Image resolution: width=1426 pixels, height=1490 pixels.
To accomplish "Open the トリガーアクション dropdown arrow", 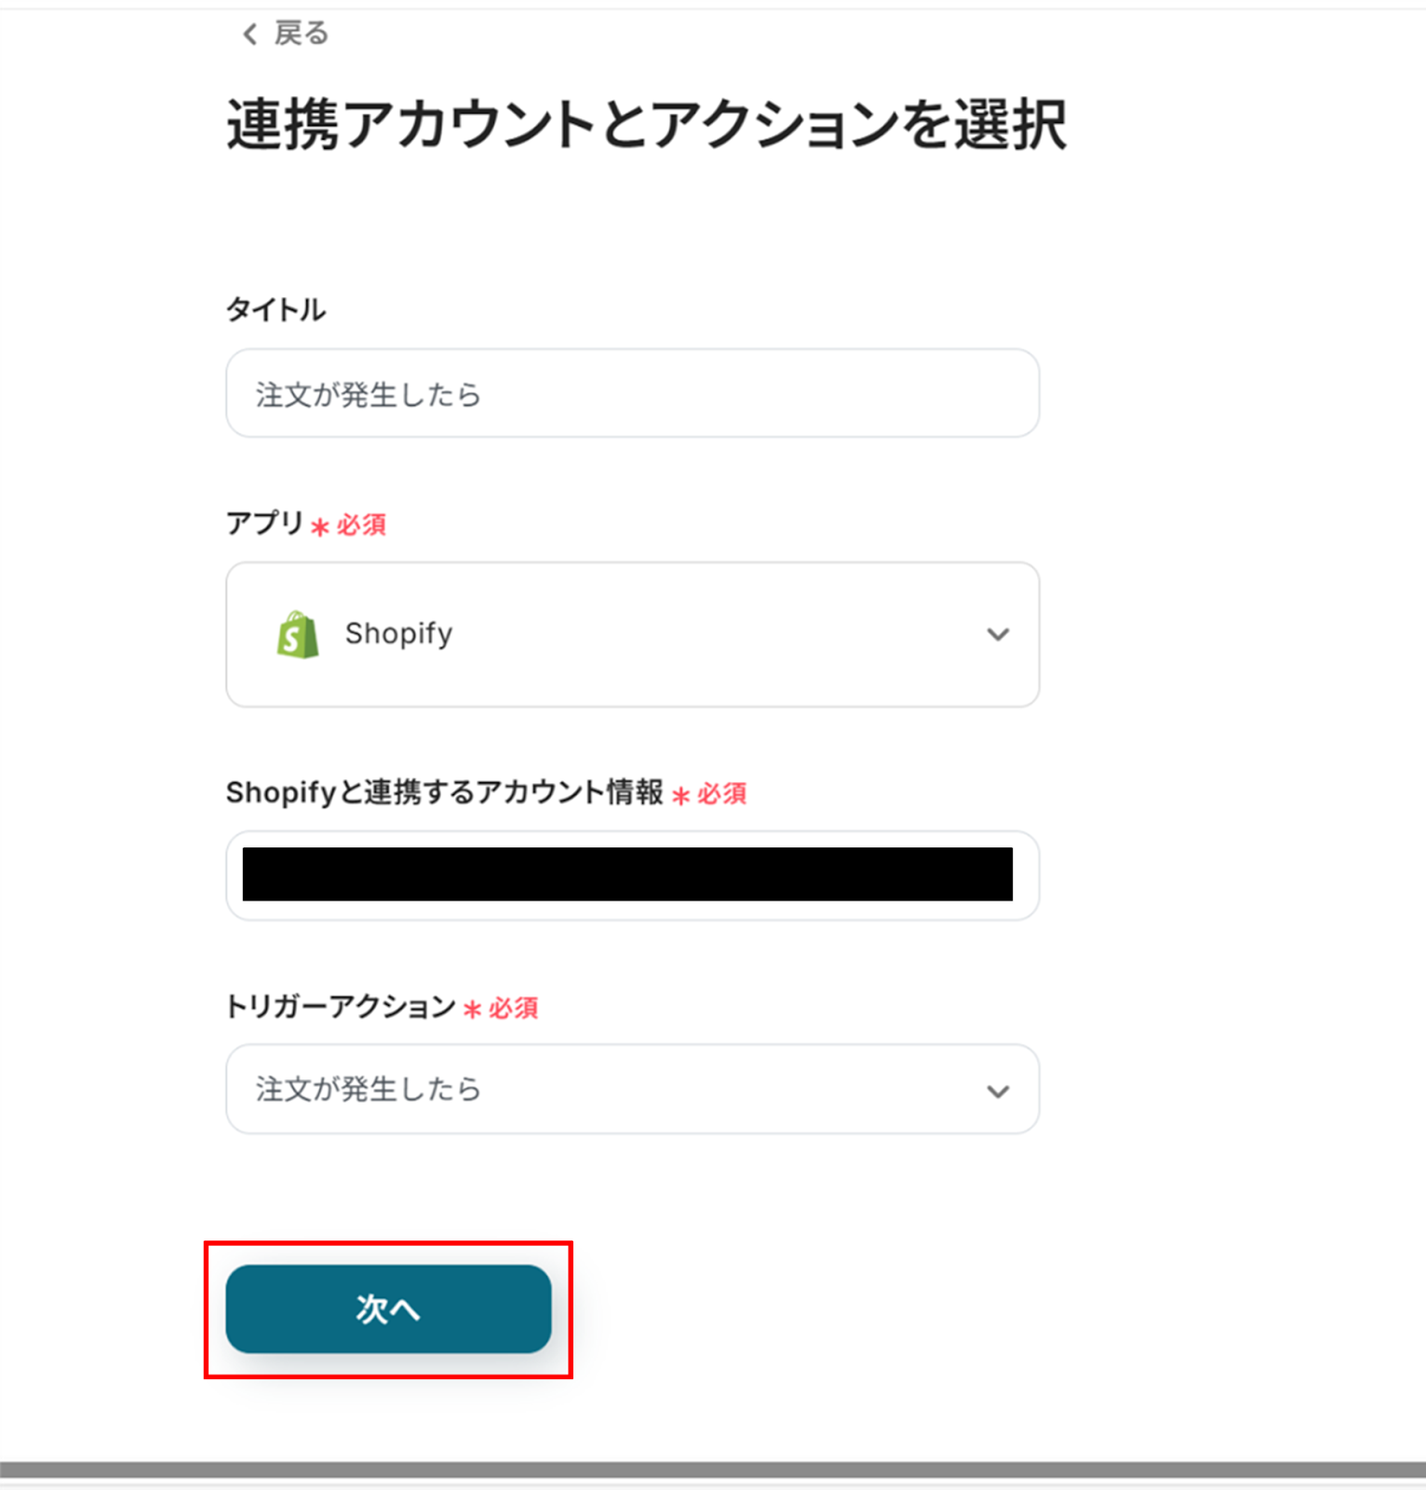I will [x=998, y=1090].
